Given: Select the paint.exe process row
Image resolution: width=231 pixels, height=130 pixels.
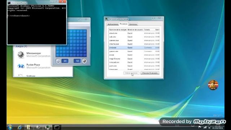Looking at the screenshot, I should point(134,66).
